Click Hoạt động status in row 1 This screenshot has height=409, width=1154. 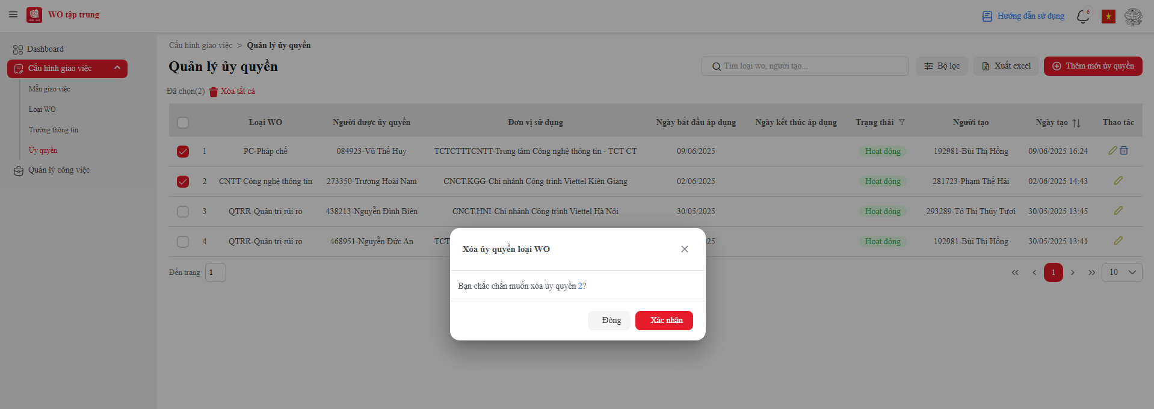coord(883,152)
